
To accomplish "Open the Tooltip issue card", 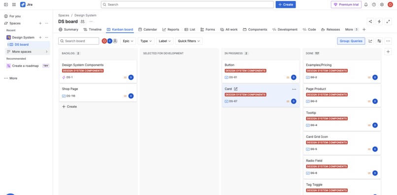I will tap(342, 119).
